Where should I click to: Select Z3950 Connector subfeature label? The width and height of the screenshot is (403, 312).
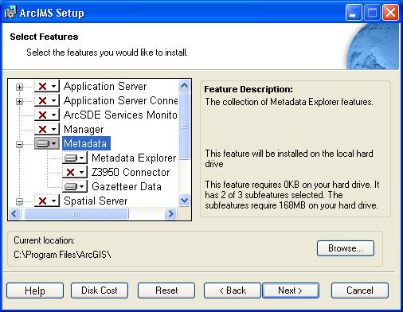pyautogui.click(x=131, y=172)
